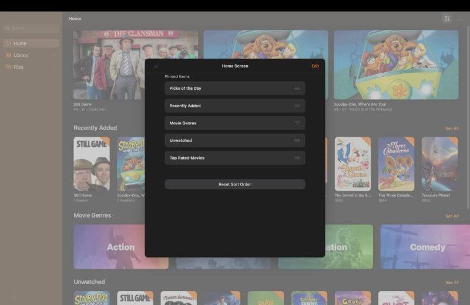Select the Recently Added pinned item
This screenshot has height=305, width=470.
235,106
